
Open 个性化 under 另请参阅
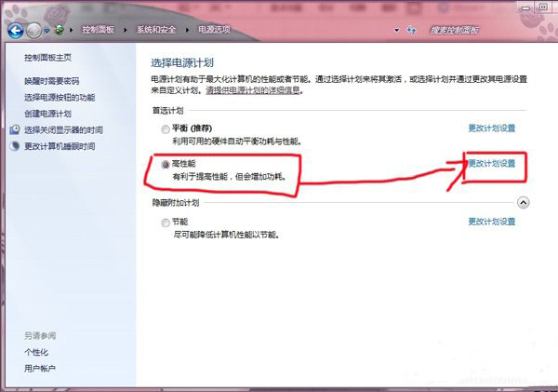[38, 353]
